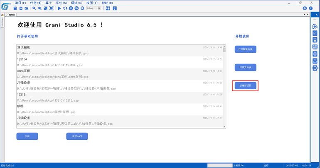
Task: Click the solid square view icon beside zoom out
Action: point(46,8)
